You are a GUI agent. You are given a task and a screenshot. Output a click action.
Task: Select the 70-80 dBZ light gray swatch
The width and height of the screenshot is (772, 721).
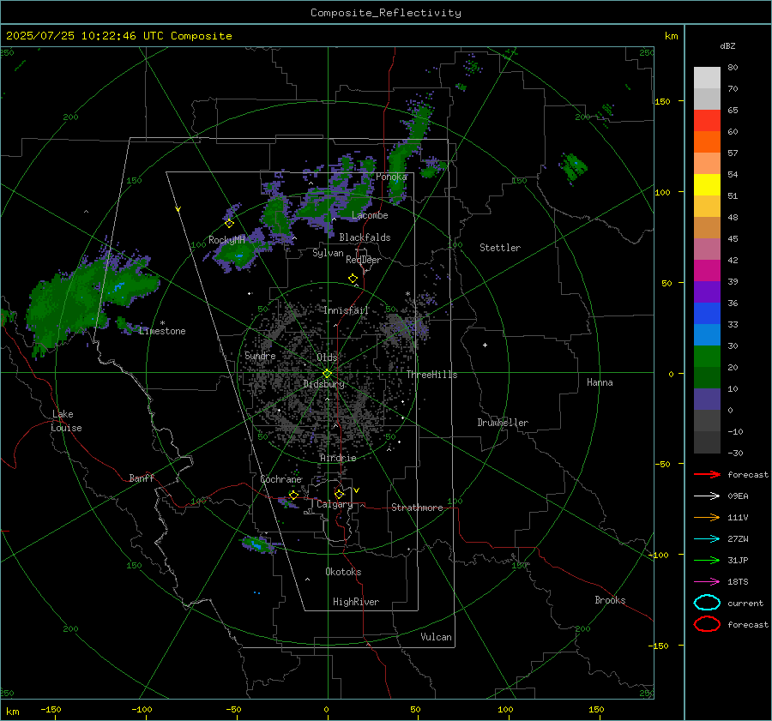click(x=707, y=78)
